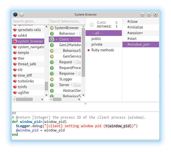Click the temple gem icon
This screenshot has width=171, height=152.
coord(15,53)
